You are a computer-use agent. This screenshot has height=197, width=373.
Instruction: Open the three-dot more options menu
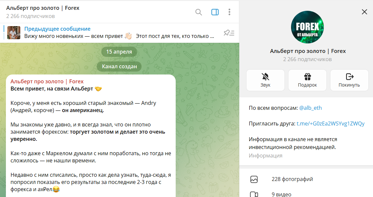click(229, 12)
